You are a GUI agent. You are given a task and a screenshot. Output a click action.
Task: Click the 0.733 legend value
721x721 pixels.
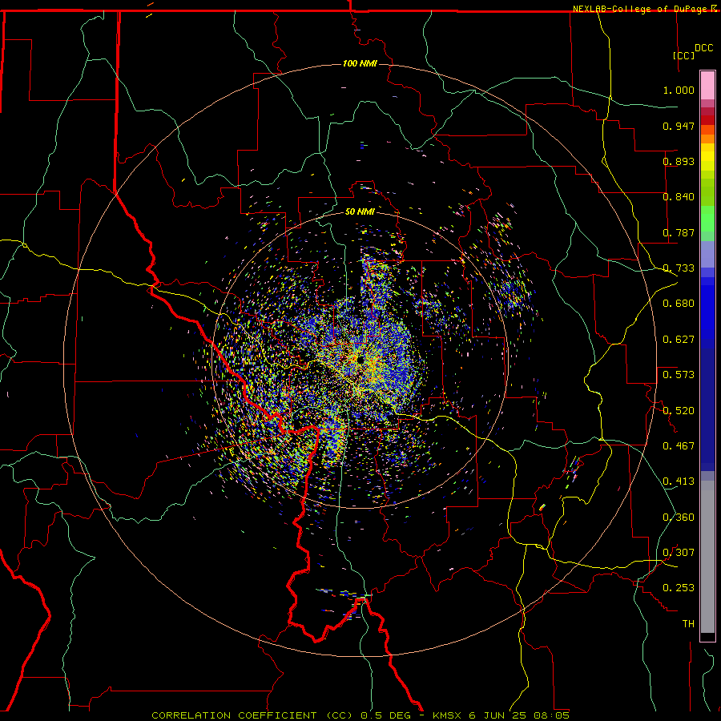679,268
